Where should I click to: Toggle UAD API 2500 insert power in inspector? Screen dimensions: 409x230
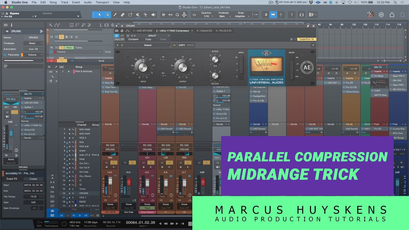(x=23, y=103)
